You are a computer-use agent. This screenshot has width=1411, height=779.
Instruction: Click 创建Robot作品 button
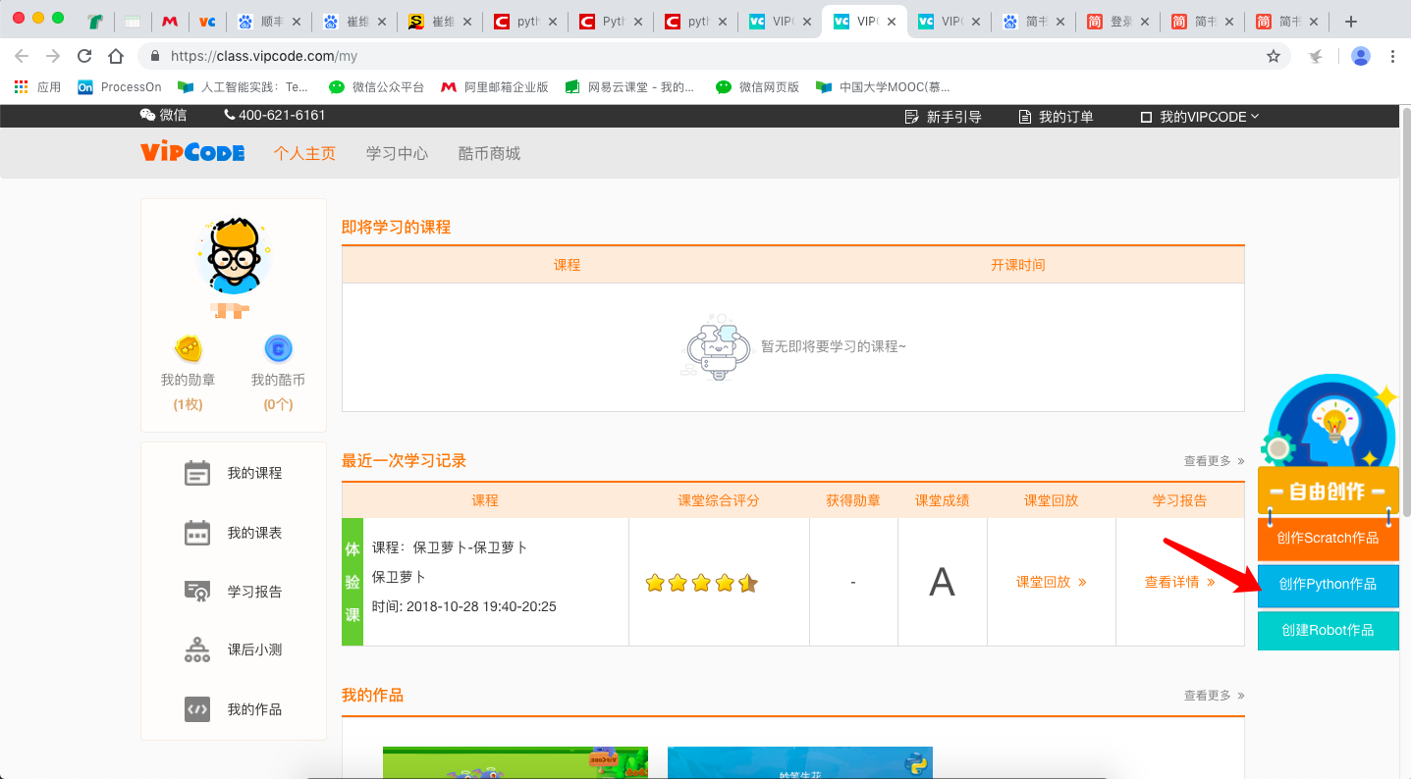(1328, 630)
